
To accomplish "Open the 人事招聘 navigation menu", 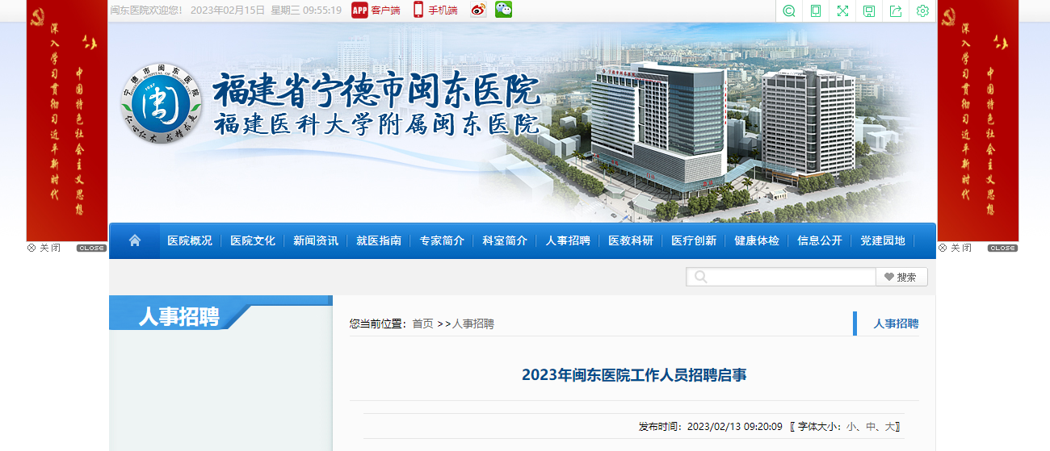I will [568, 240].
